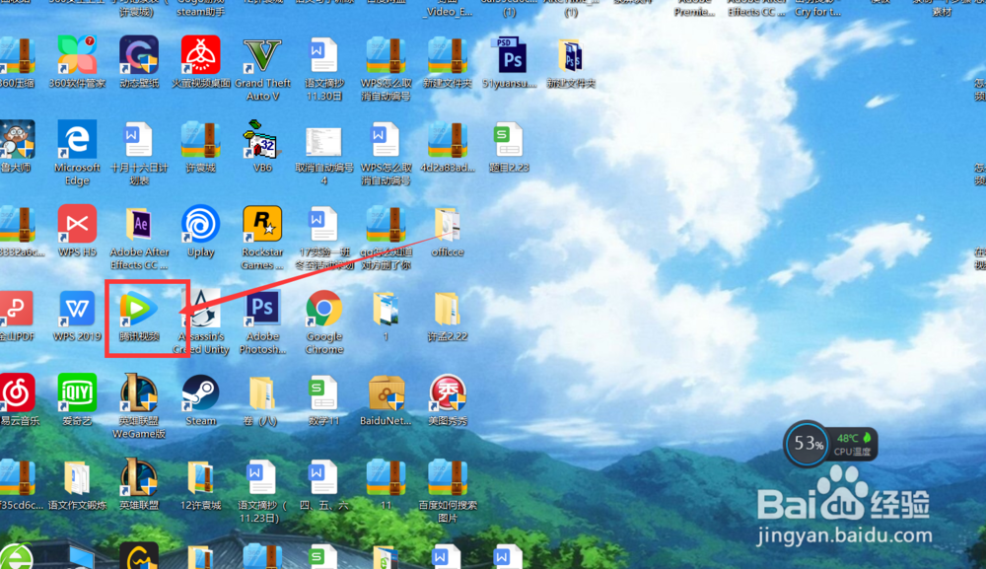The height and width of the screenshot is (569, 986).
Task: Select the 动态壁纸 shortcut icon
Action: 139,54
